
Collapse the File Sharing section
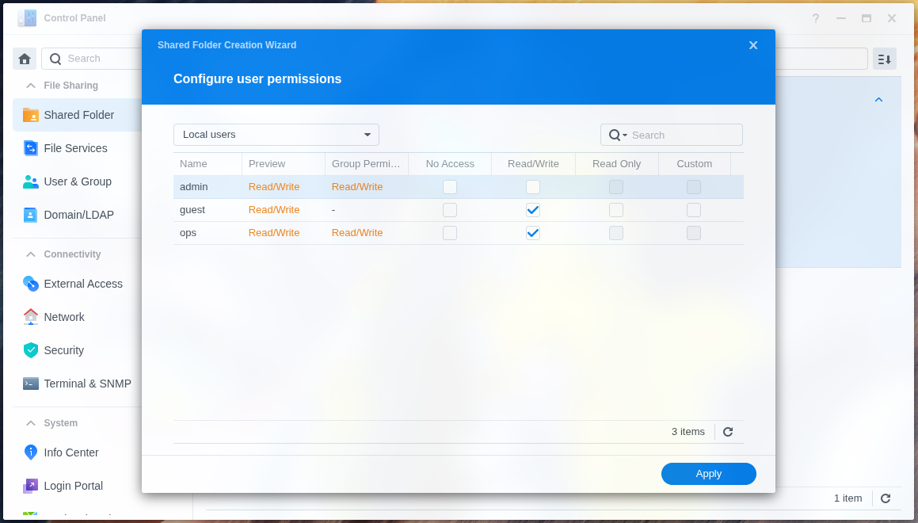31,86
